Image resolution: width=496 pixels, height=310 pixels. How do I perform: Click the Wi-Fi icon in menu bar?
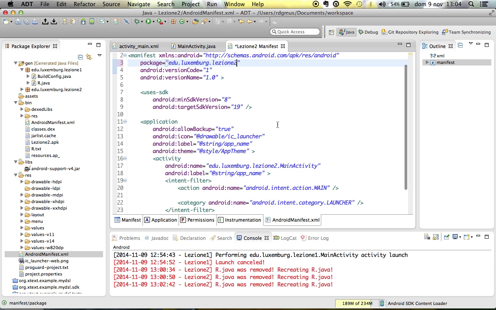348,4
